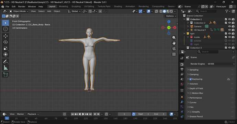Select the Move tool
Screen dimensions: 237x124
(5, 36)
